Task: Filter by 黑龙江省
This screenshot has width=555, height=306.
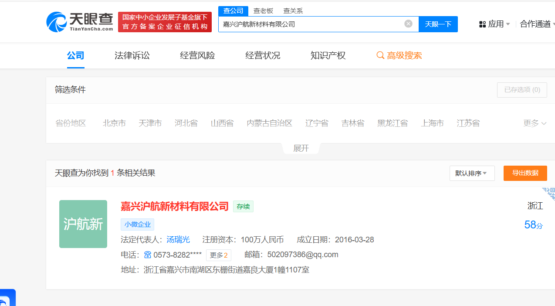Action: [x=393, y=123]
